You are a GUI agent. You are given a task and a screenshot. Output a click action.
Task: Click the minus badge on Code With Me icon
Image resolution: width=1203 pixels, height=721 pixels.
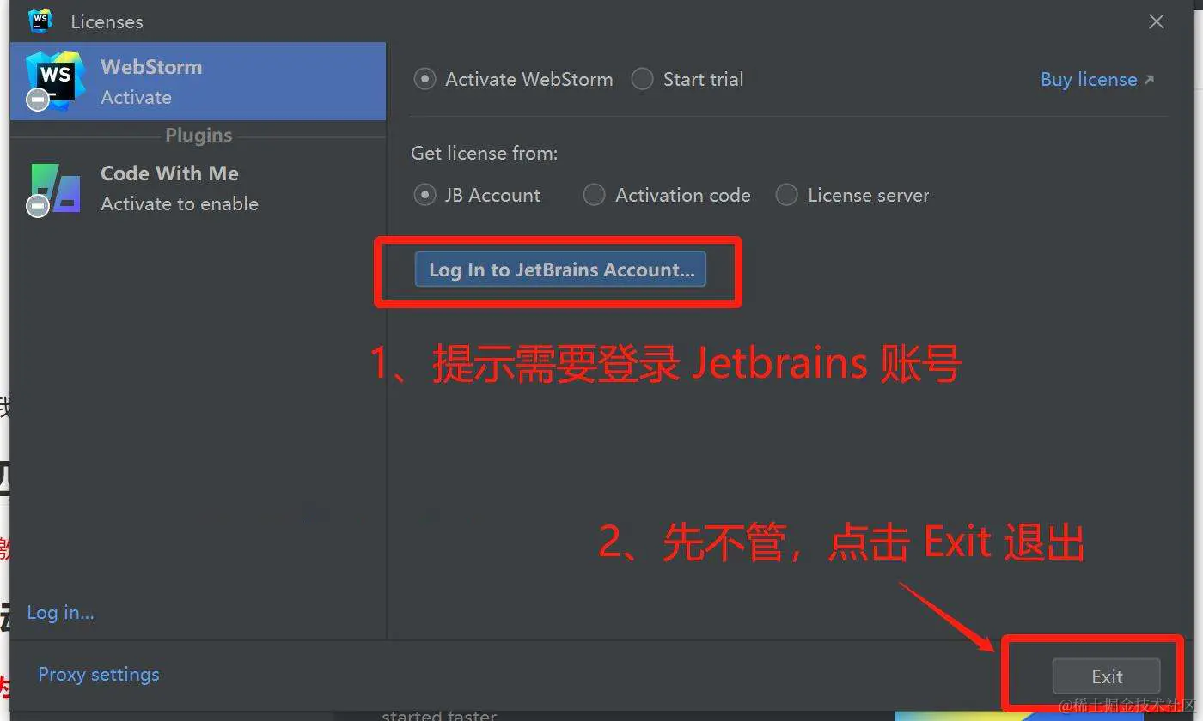38,205
